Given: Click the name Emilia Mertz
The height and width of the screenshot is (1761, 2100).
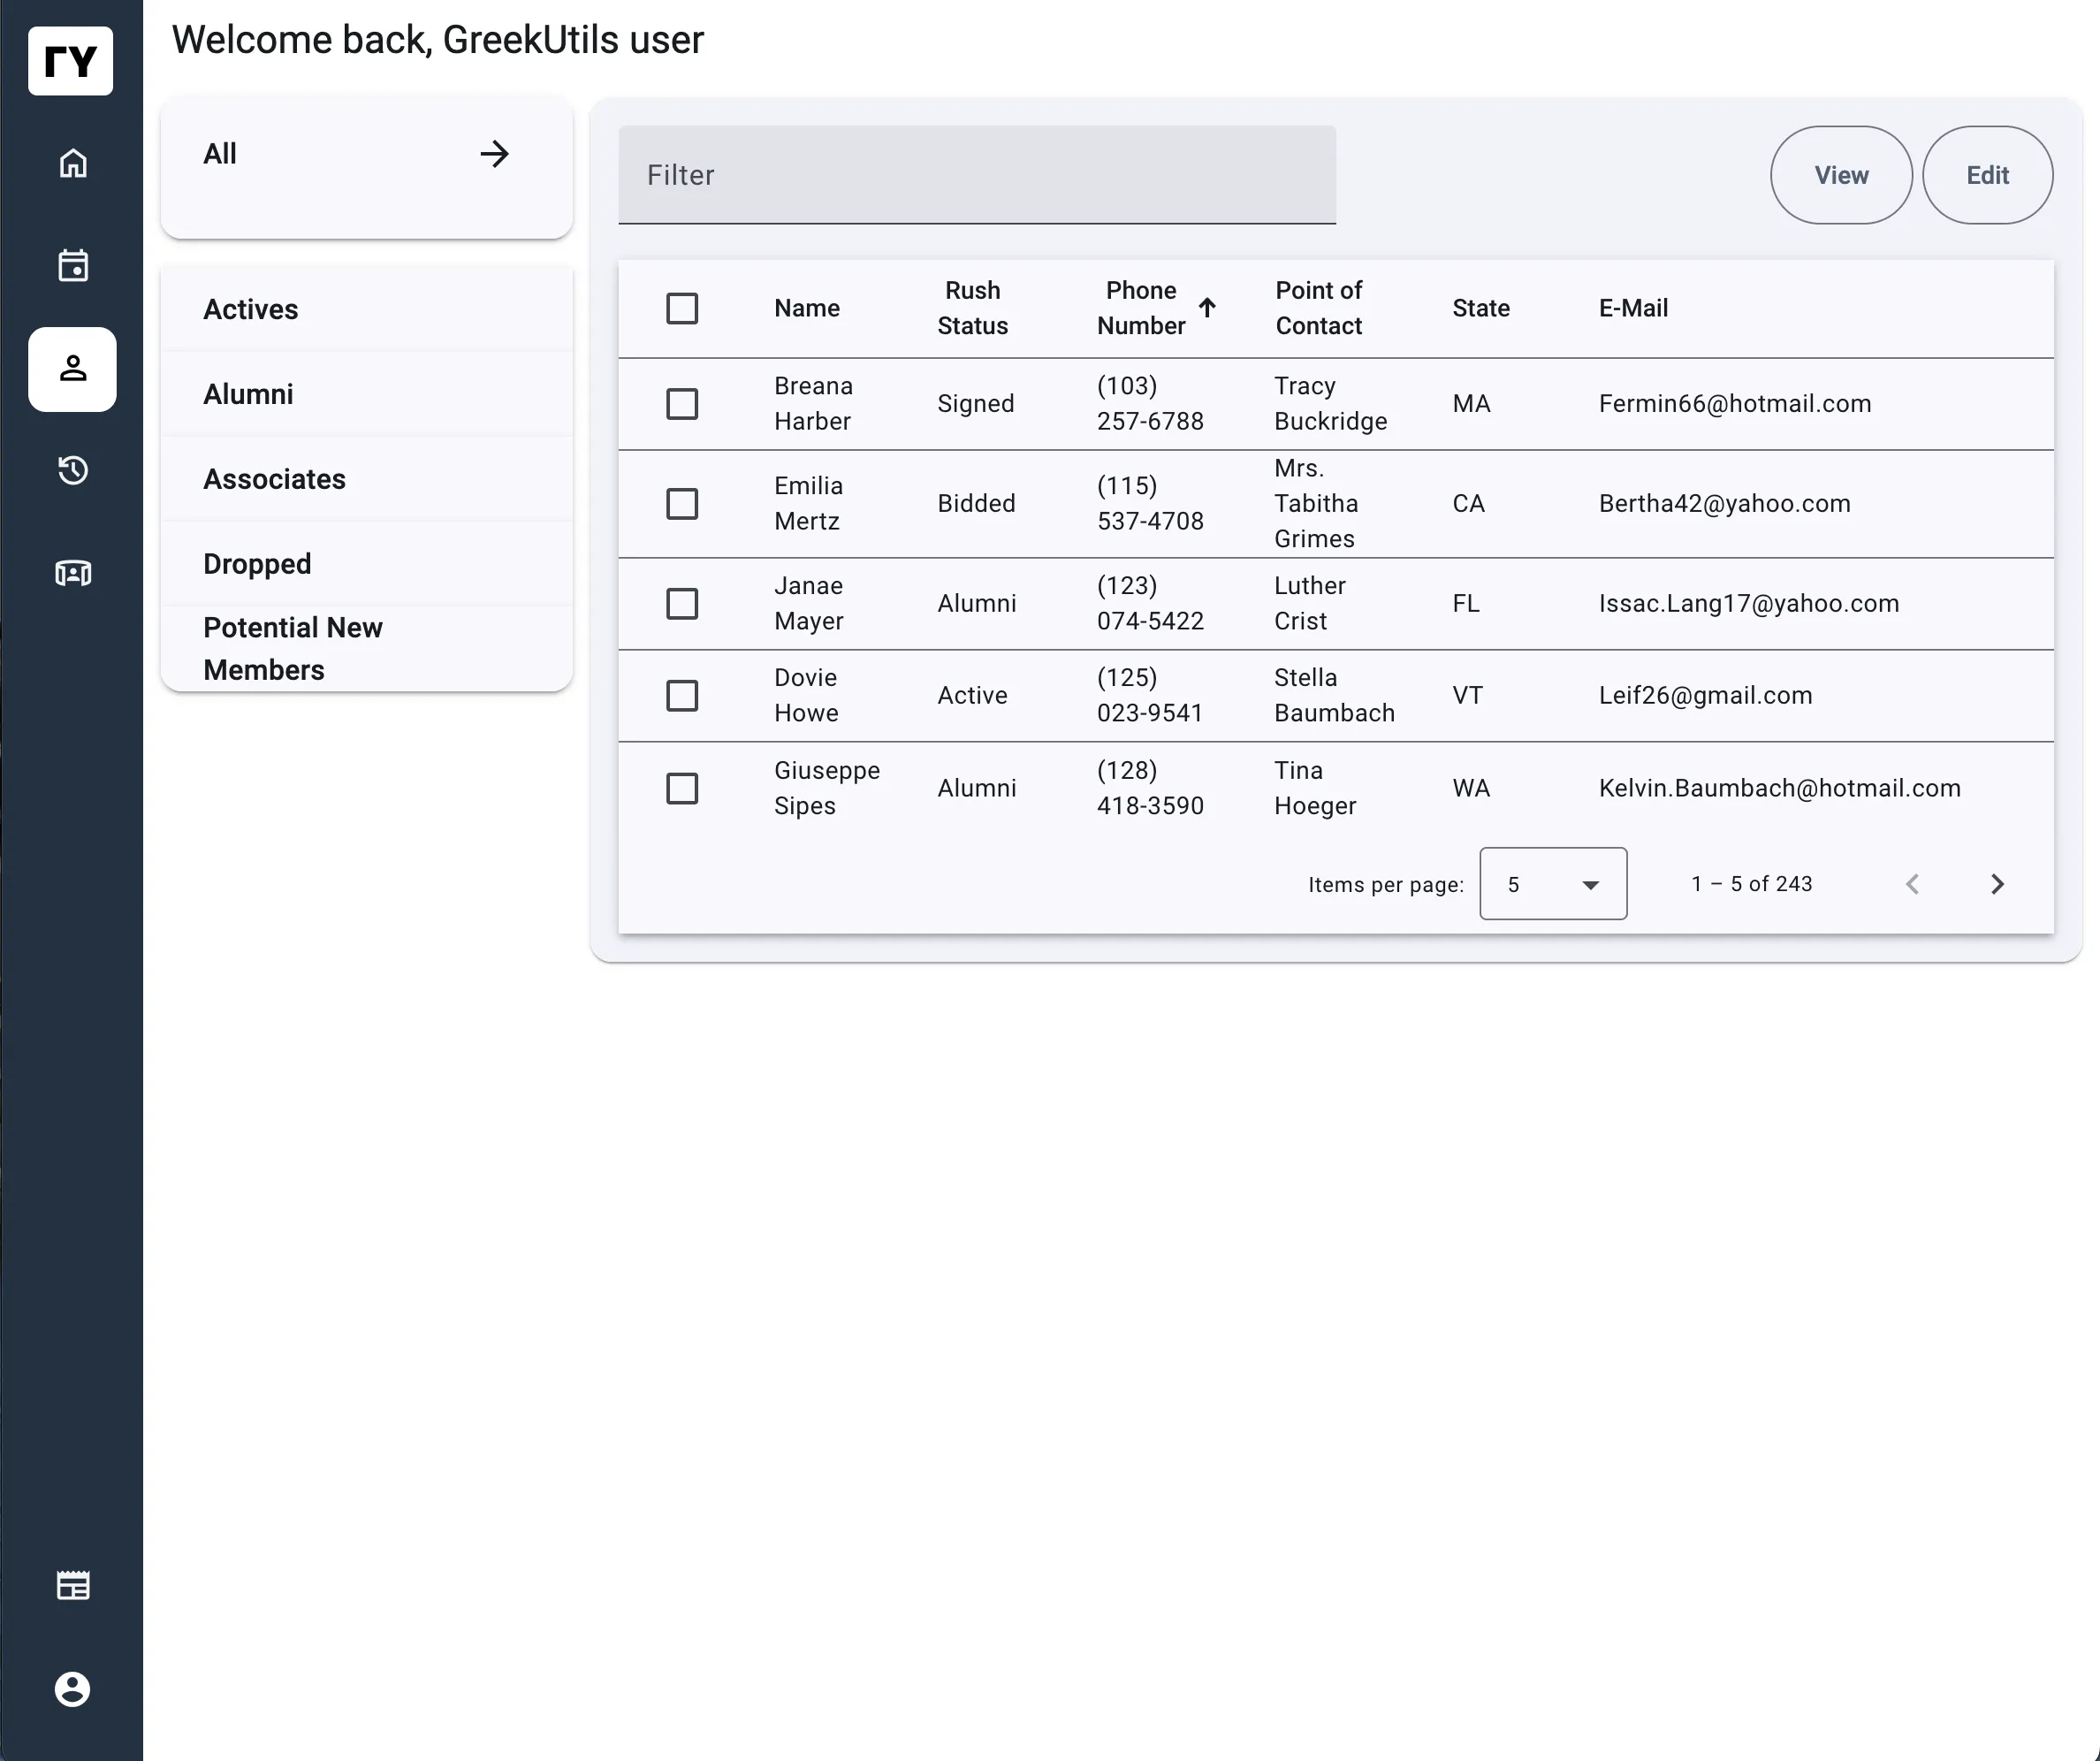Looking at the screenshot, I should click(x=808, y=504).
